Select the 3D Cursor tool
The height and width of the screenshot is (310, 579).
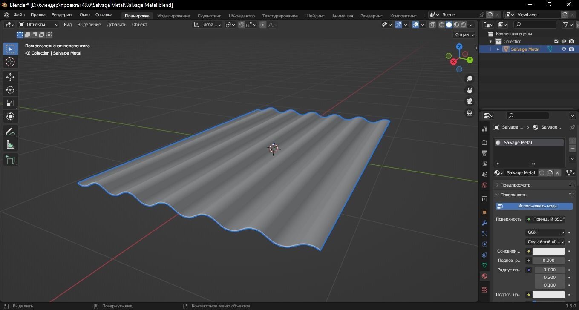tap(10, 62)
